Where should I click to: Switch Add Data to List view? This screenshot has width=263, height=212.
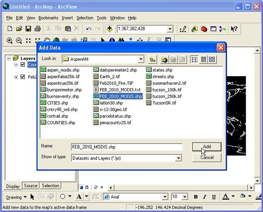coord(195,59)
